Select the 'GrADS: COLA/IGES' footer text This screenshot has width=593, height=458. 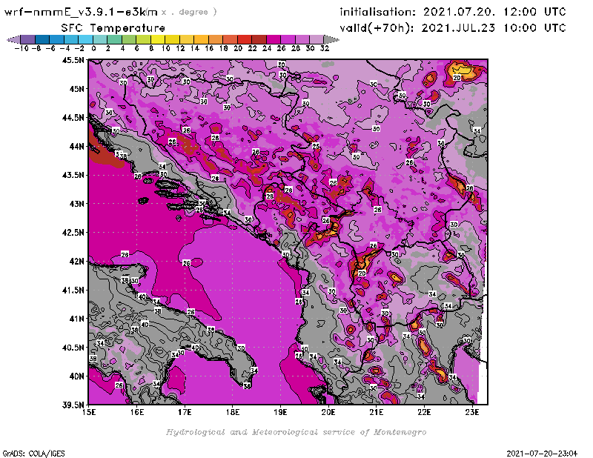[x=34, y=454]
